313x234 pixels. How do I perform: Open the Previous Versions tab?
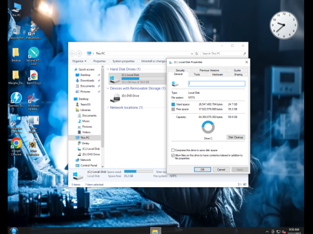(x=209, y=71)
